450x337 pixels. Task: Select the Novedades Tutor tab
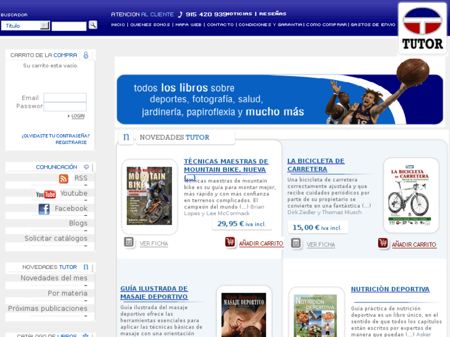(186, 137)
